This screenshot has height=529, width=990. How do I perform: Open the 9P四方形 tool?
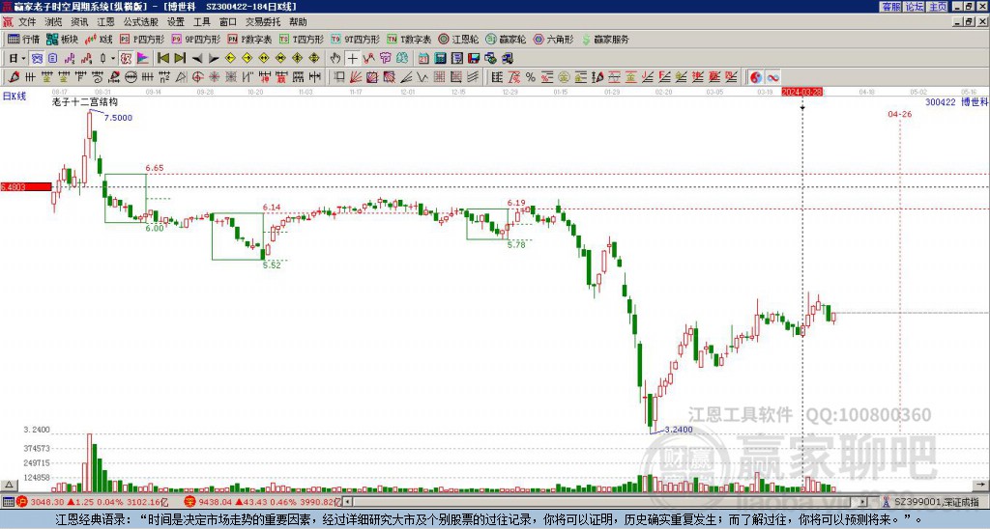(195, 39)
